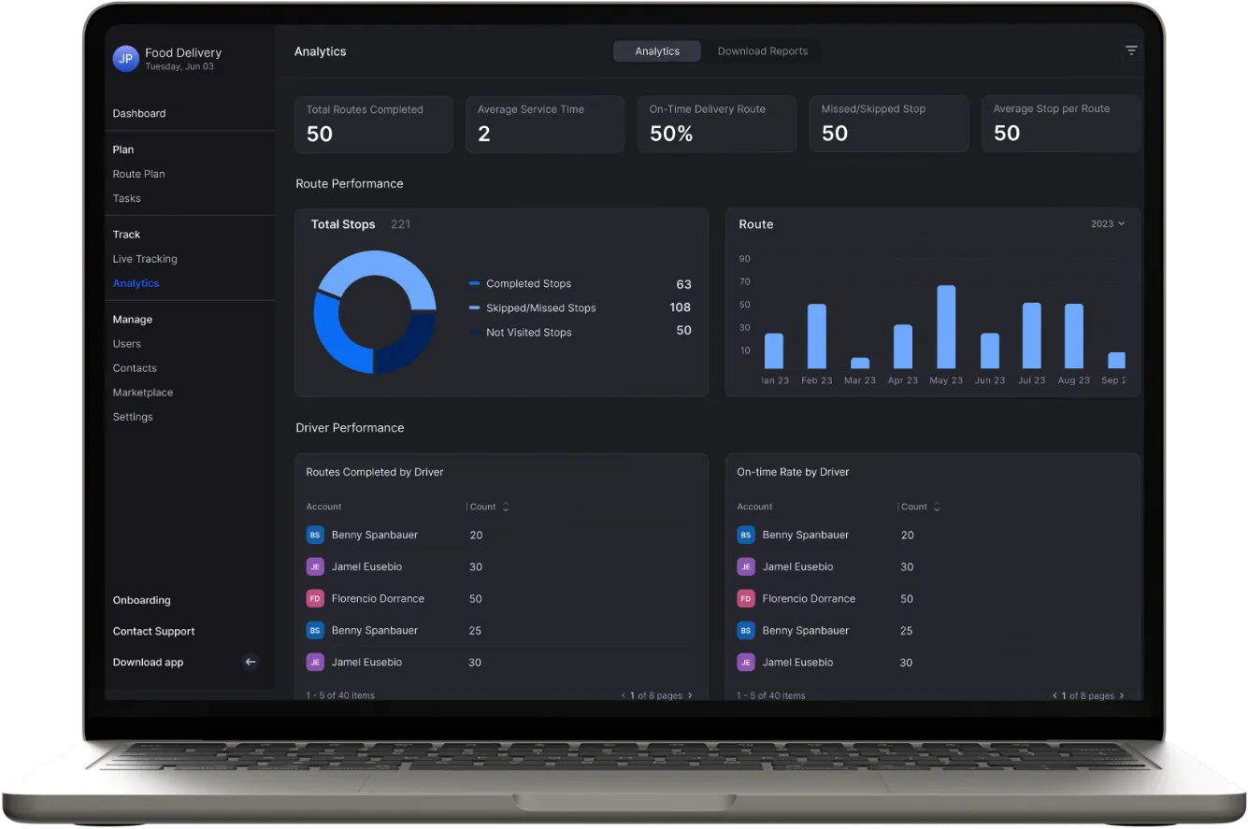
Task: Go to previous page in On-time Rate table
Action: (1055, 695)
